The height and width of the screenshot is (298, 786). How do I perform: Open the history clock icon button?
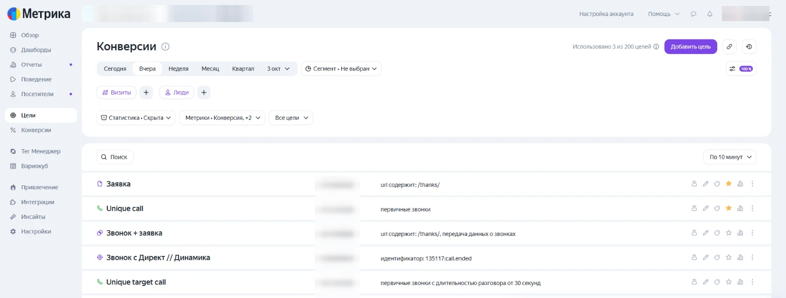tap(749, 47)
